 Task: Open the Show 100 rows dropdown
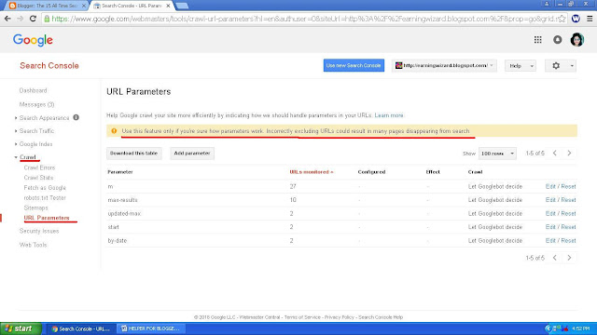(497, 154)
